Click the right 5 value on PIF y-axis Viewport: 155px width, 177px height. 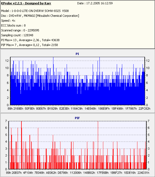click(149, 135)
